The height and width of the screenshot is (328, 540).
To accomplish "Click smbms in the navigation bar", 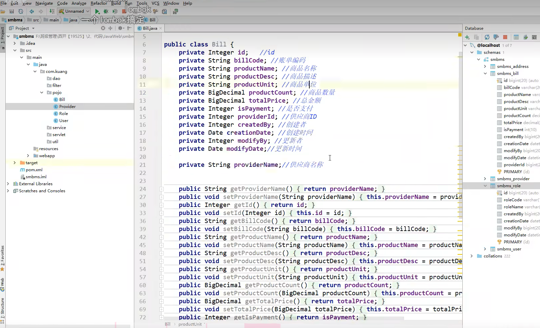I will click(x=12, y=20).
